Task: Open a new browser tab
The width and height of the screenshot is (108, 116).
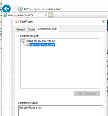Action: tap(51, 15)
